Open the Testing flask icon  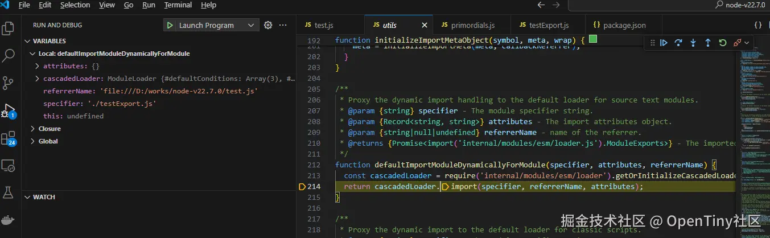tap(9, 192)
